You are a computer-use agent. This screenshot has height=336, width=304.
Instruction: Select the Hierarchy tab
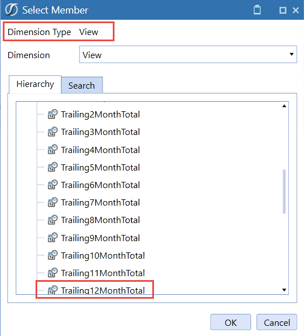click(x=35, y=84)
